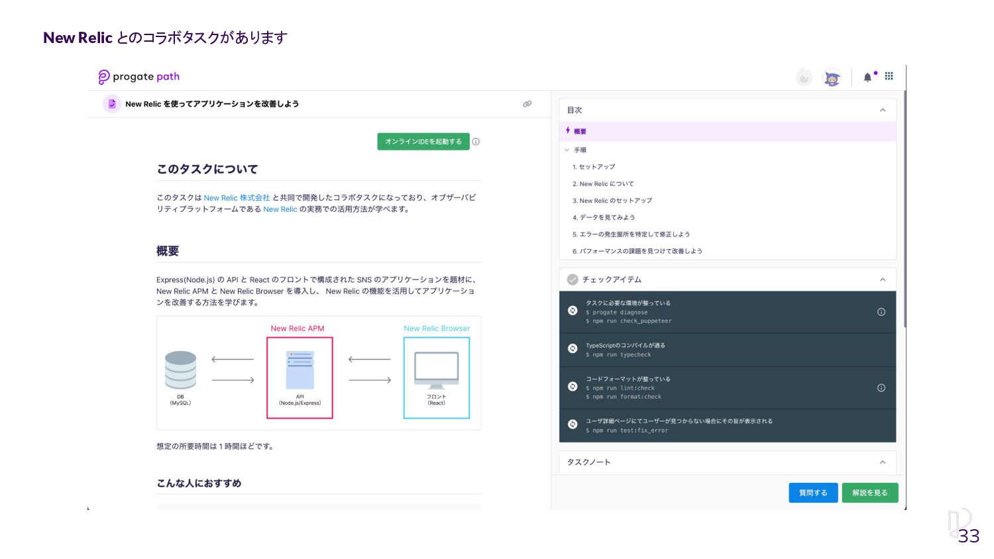Viewport: 994px width, 559px height.
Task: Click the こんな人におすすめ heading
Action: pos(199,483)
